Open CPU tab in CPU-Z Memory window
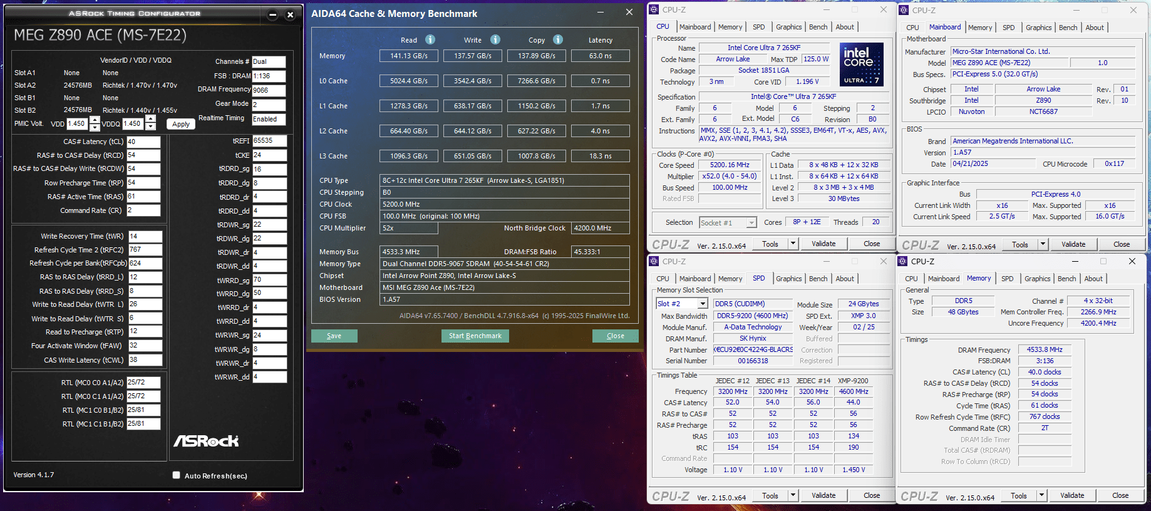The width and height of the screenshot is (1151, 511). [911, 279]
